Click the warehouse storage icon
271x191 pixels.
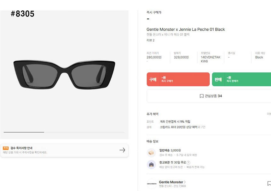coord(151,164)
